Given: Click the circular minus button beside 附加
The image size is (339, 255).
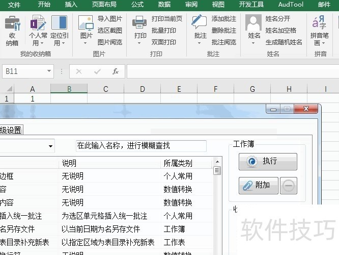Looking at the screenshot, I should coord(289,186).
